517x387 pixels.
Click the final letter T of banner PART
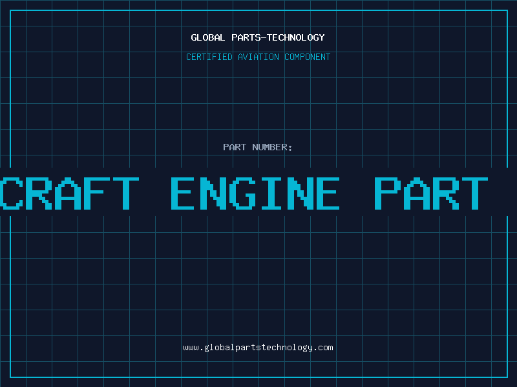pos(474,193)
